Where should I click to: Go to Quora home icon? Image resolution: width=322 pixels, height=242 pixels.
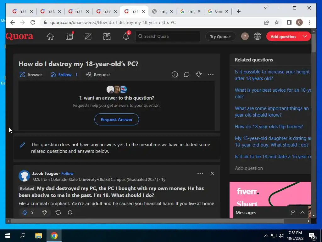(x=50, y=37)
